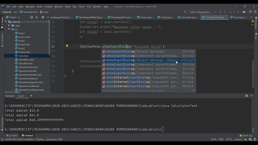Open Project panel settings gear
The image size is (258, 145).
pyautogui.click(x=43, y=17)
